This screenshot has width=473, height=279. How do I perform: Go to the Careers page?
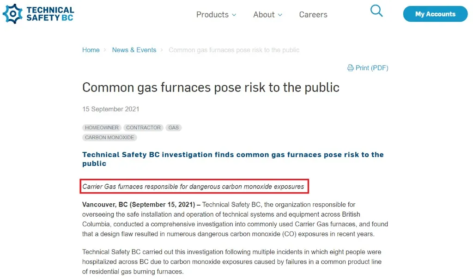tap(313, 15)
